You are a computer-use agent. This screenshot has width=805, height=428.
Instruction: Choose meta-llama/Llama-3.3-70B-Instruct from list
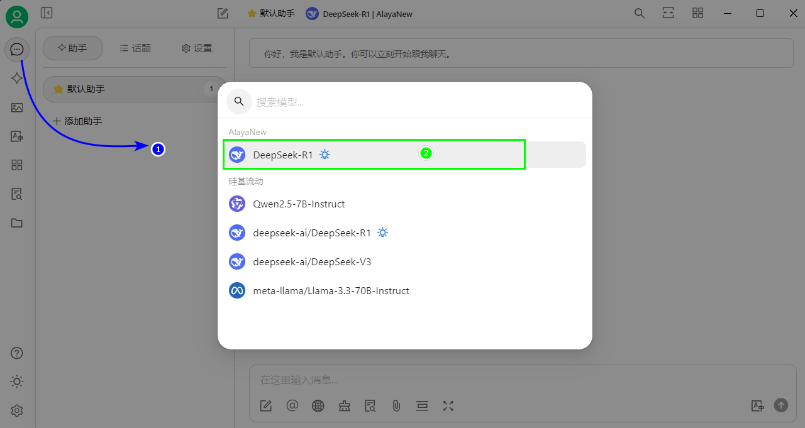[x=331, y=291]
